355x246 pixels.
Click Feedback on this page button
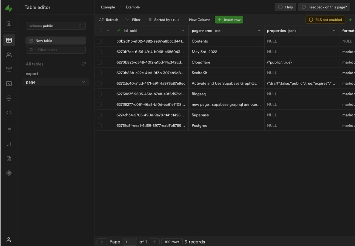(x=324, y=7)
